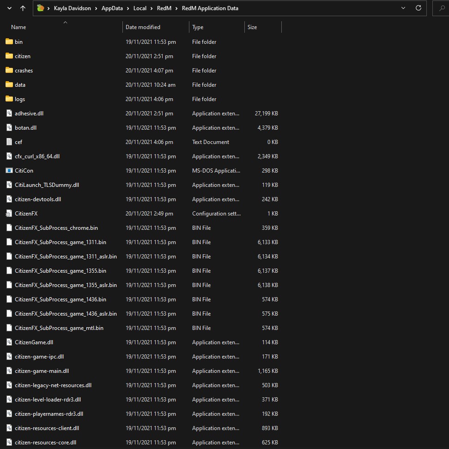Select citizen-resources-core.dll file name
The height and width of the screenshot is (449, 449).
[46, 443]
